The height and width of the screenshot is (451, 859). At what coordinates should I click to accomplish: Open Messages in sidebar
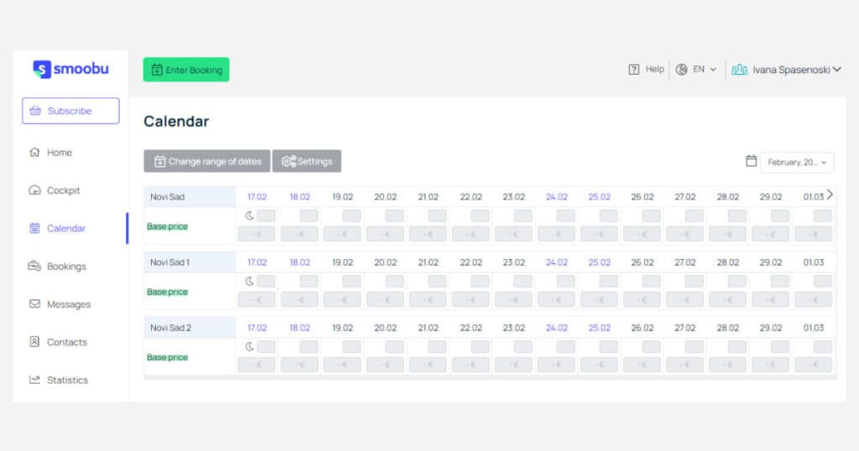(69, 304)
